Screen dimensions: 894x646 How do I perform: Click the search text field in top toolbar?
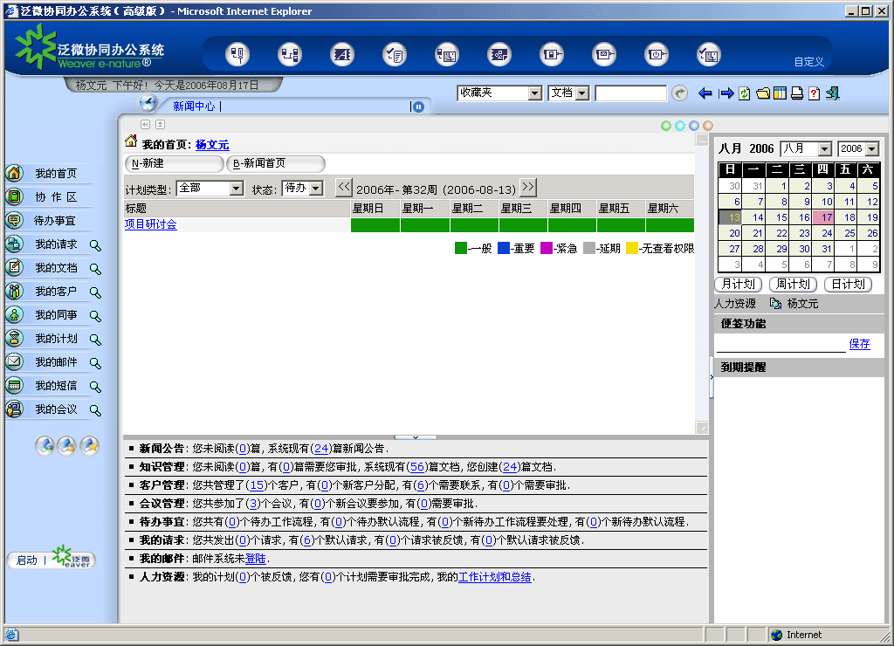[x=630, y=93]
